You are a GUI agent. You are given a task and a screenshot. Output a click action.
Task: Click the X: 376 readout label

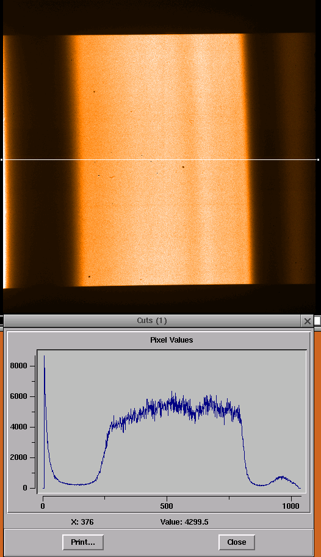click(82, 522)
